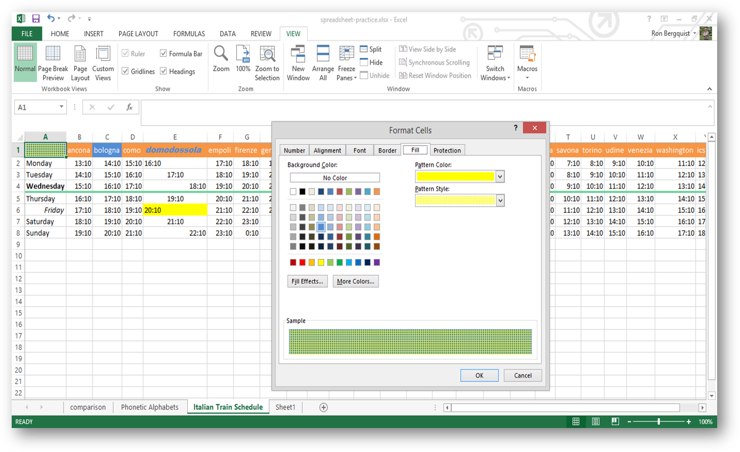
Task: Click the Zoom magnifier icon
Action: [x=221, y=54]
